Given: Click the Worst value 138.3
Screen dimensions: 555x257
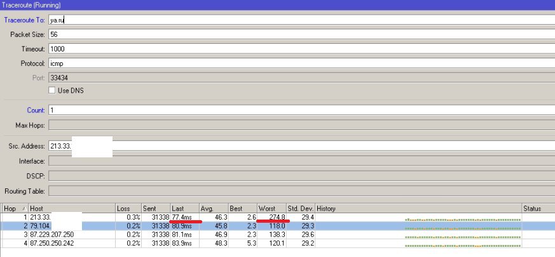Looking at the screenshot, I should tap(277, 234).
